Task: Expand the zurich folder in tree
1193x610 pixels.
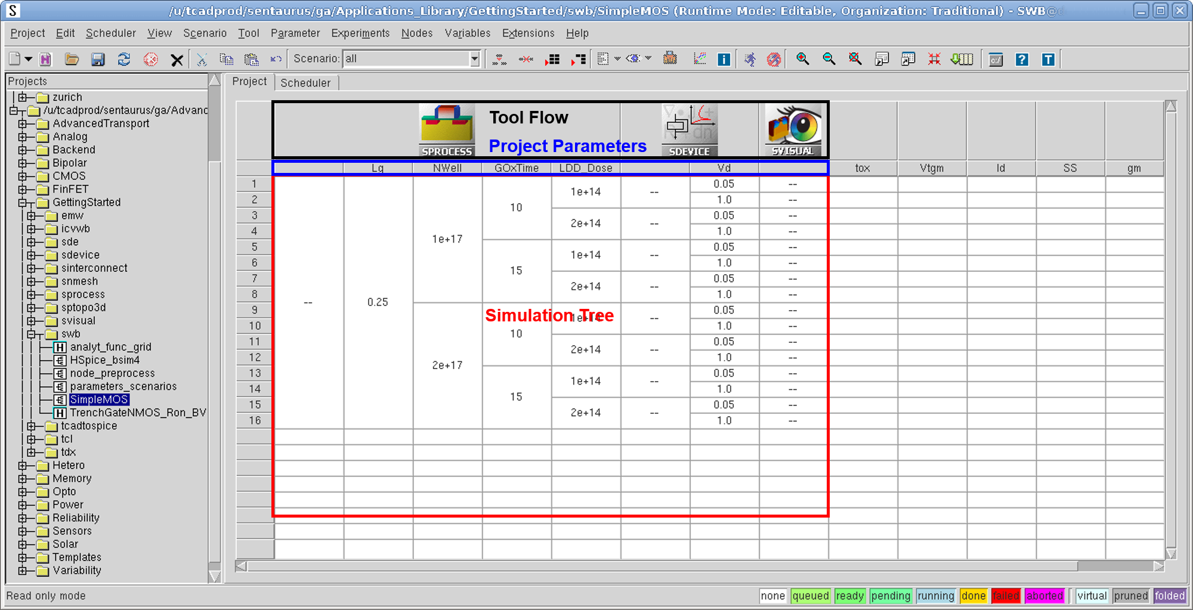Action: 23,97
